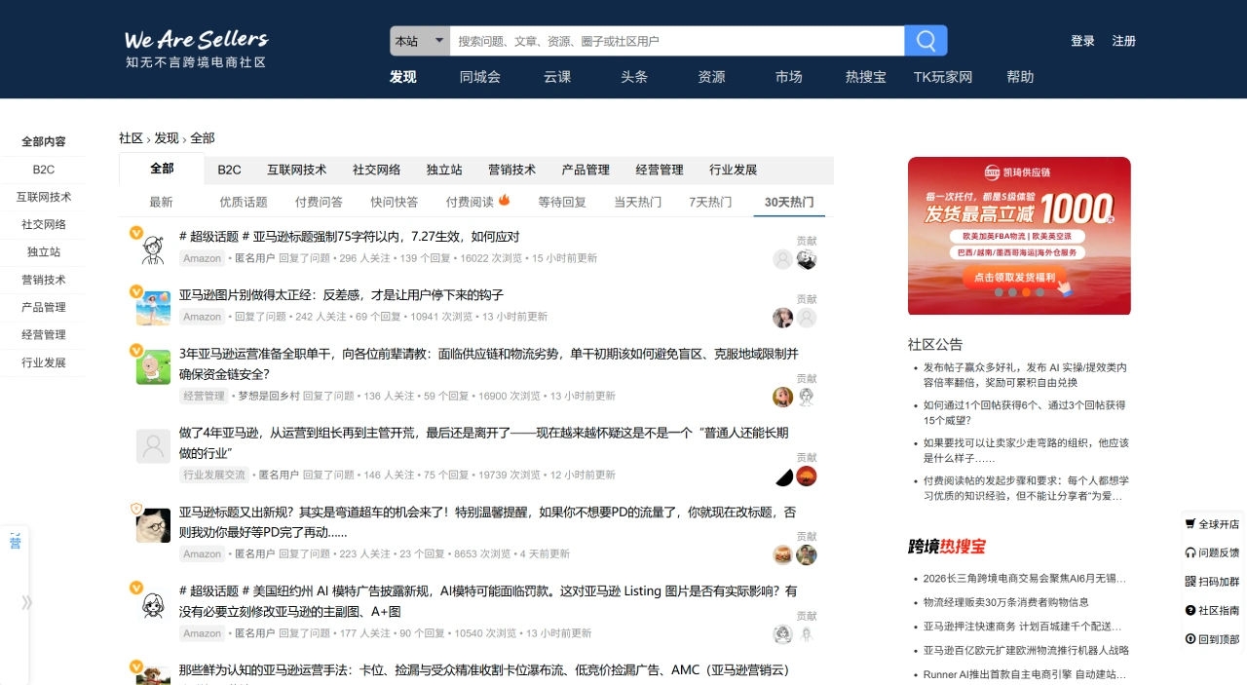Image resolution: width=1247 pixels, height=685 pixels.
Task: Select the 快问快答 sort tab
Action: pos(394,202)
